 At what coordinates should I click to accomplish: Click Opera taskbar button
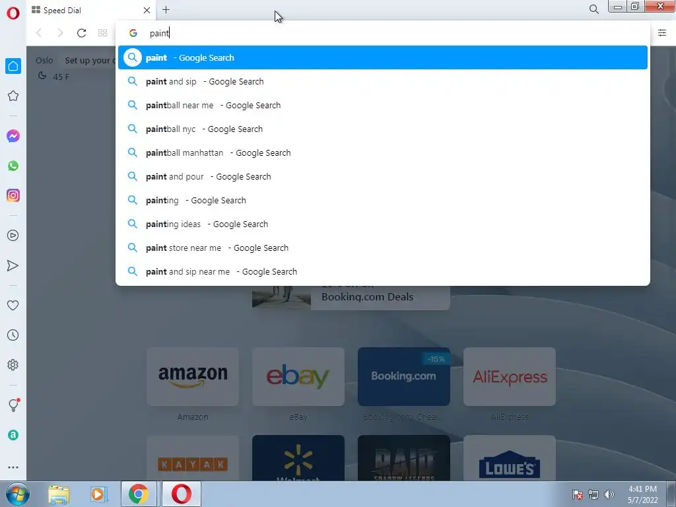pos(182,494)
